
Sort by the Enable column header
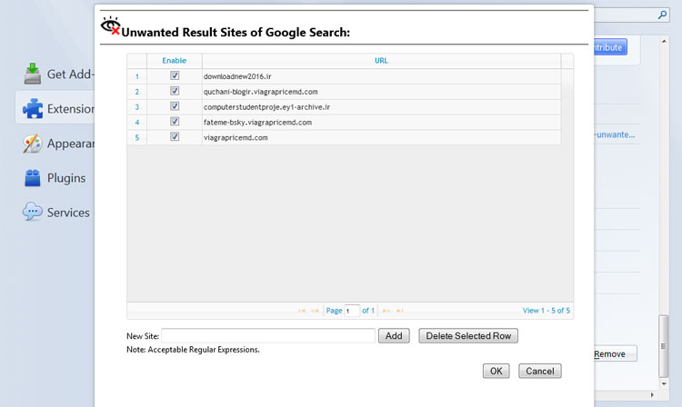(x=175, y=61)
